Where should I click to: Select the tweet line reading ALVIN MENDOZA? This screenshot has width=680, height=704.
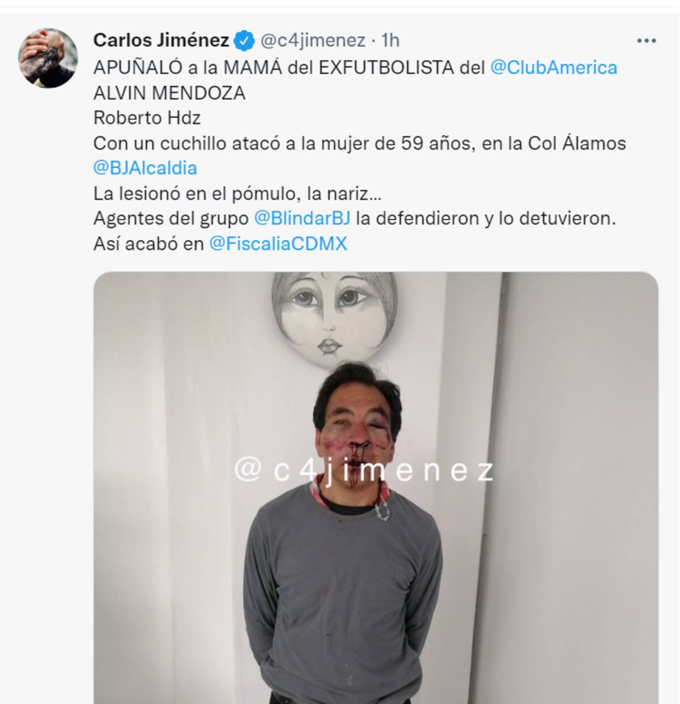(x=169, y=93)
